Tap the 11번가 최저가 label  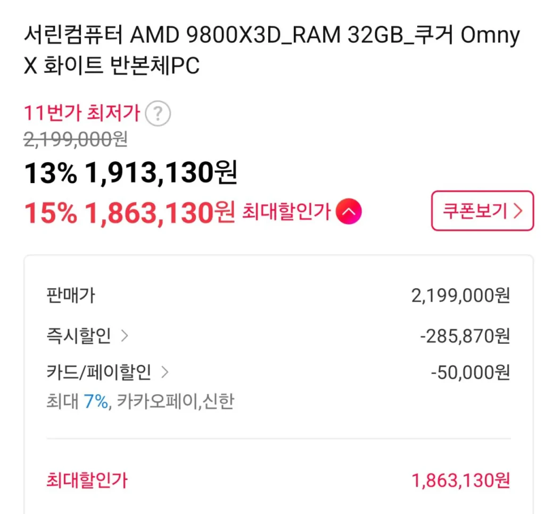coord(82,113)
